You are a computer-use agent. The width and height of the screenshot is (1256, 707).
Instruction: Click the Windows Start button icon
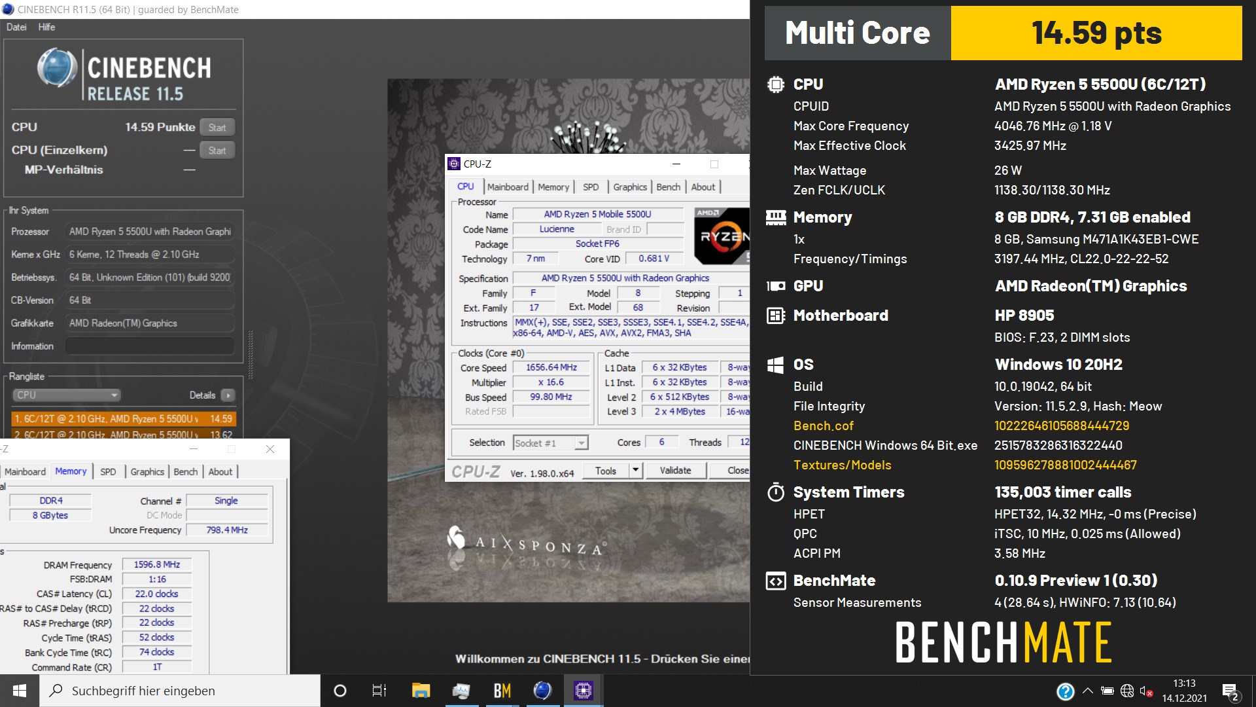tap(20, 691)
